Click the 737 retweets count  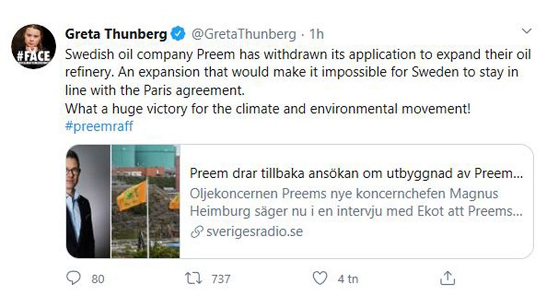pos(221,279)
